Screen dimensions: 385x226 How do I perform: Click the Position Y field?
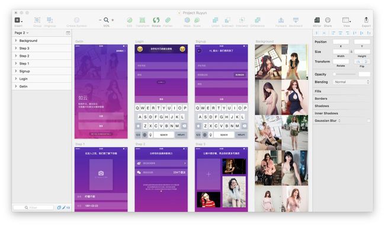point(362,41)
